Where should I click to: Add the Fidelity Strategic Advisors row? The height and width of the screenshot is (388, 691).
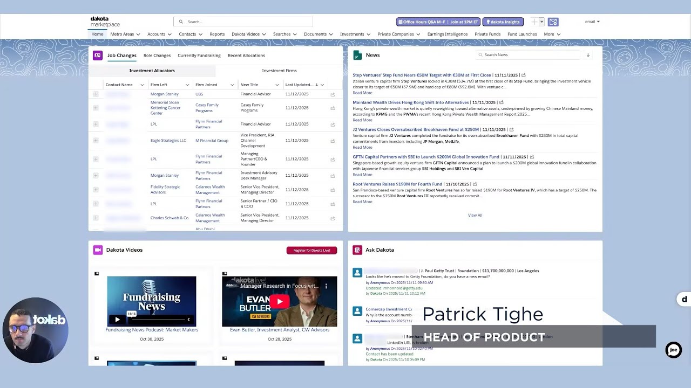click(96, 190)
